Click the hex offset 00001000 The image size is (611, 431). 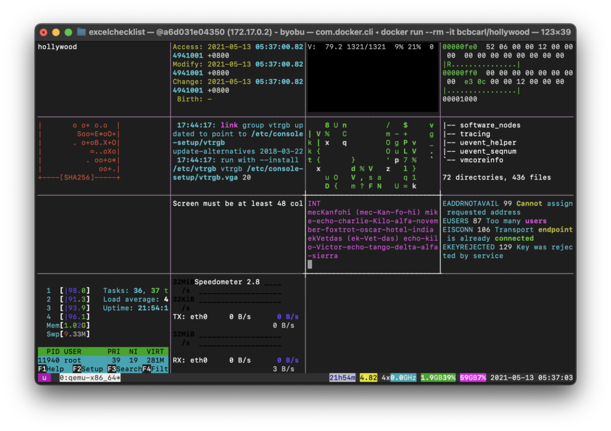tap(460, 99)
